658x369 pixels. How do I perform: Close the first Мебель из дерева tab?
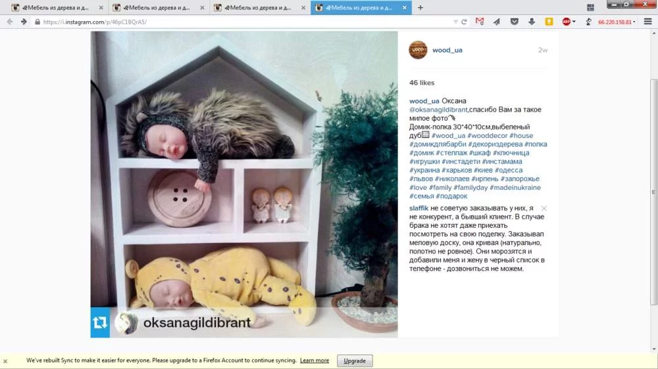pyautogui.click(x=101, y=7)
